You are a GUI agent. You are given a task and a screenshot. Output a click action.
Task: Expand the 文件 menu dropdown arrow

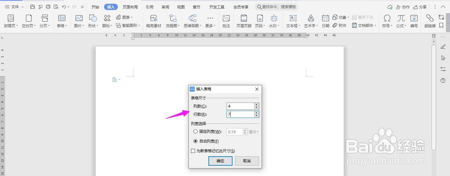pos(22,7)
